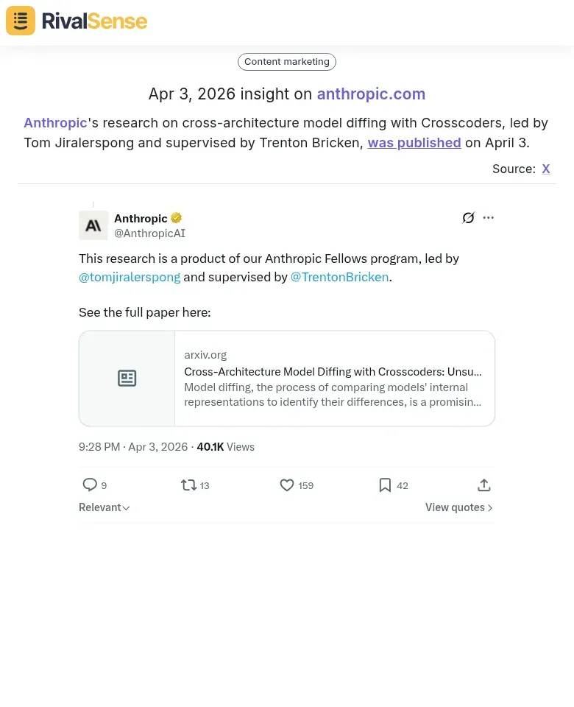Open the reply icon on Anthropic's tweet
The image size is (574, 707).
pos(90,485)
